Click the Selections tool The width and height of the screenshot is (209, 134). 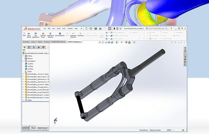(x=81, y=34)
